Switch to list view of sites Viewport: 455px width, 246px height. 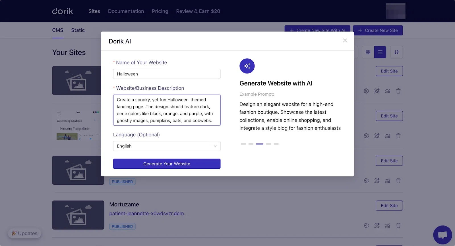click(380, 52)
